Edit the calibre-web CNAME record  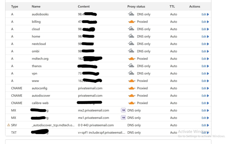pos(205,103)
